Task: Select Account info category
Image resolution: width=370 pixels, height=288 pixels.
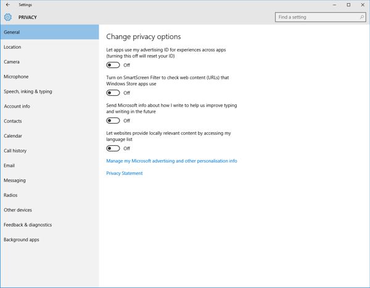Action: (17, 106)
